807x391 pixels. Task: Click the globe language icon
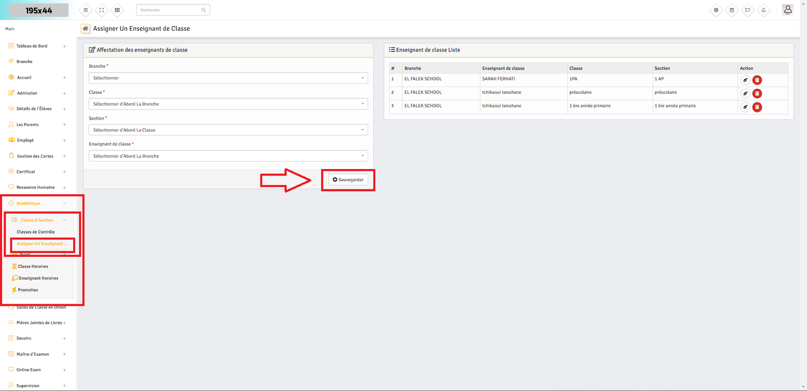coord(716,10)
